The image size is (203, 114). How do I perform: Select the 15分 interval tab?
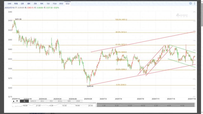tap(55, 3)
